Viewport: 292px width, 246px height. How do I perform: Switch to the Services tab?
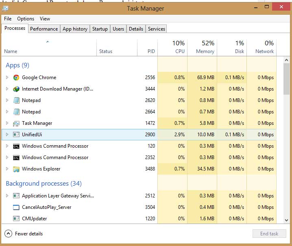coord(157,29)
